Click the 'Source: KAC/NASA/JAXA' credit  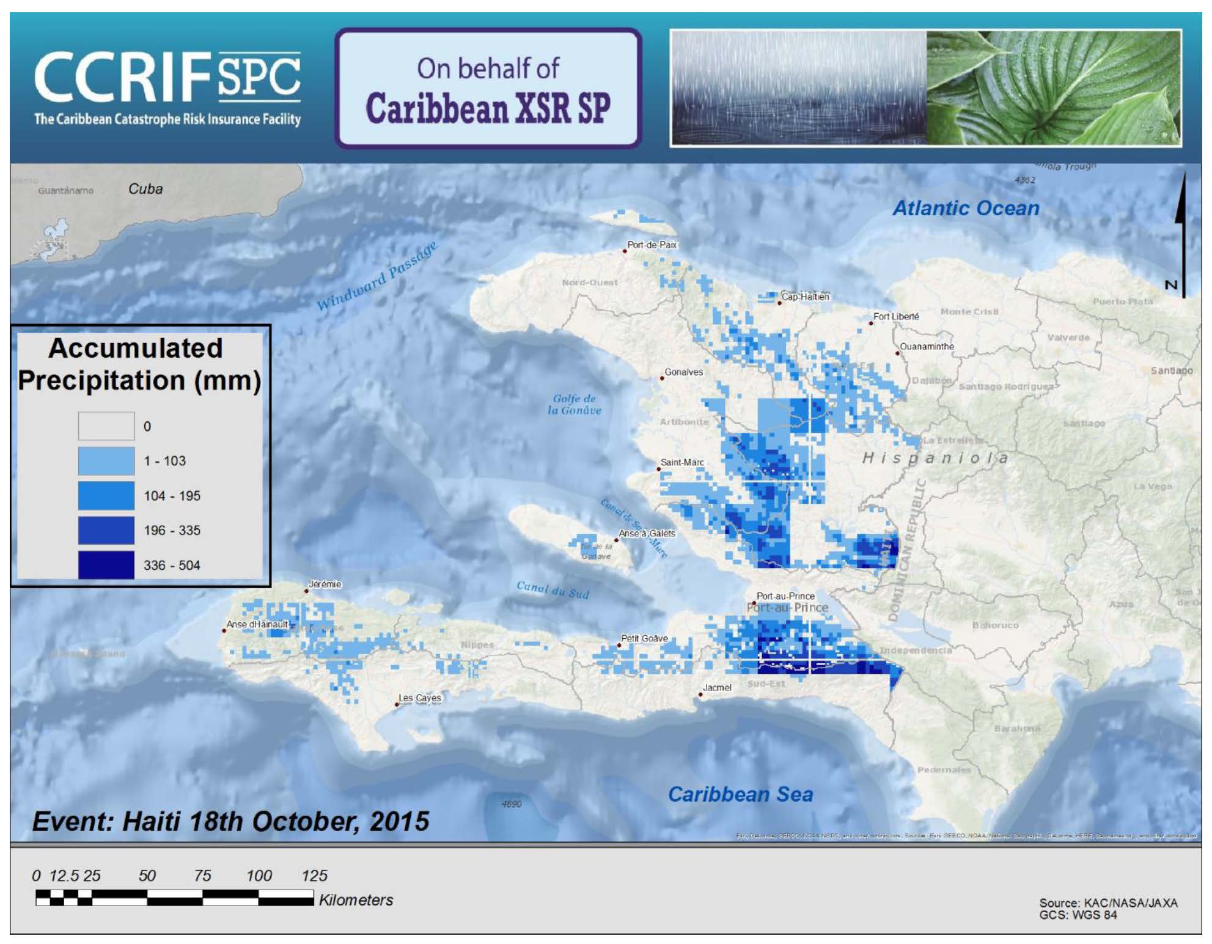1108,902
